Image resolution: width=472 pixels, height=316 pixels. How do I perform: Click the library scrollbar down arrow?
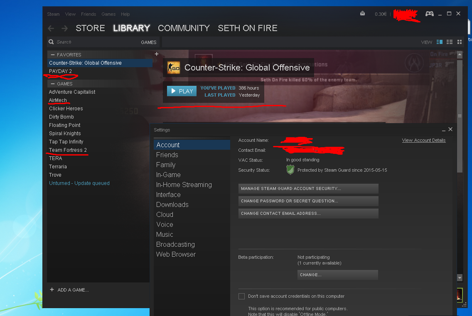click(460, 277)
